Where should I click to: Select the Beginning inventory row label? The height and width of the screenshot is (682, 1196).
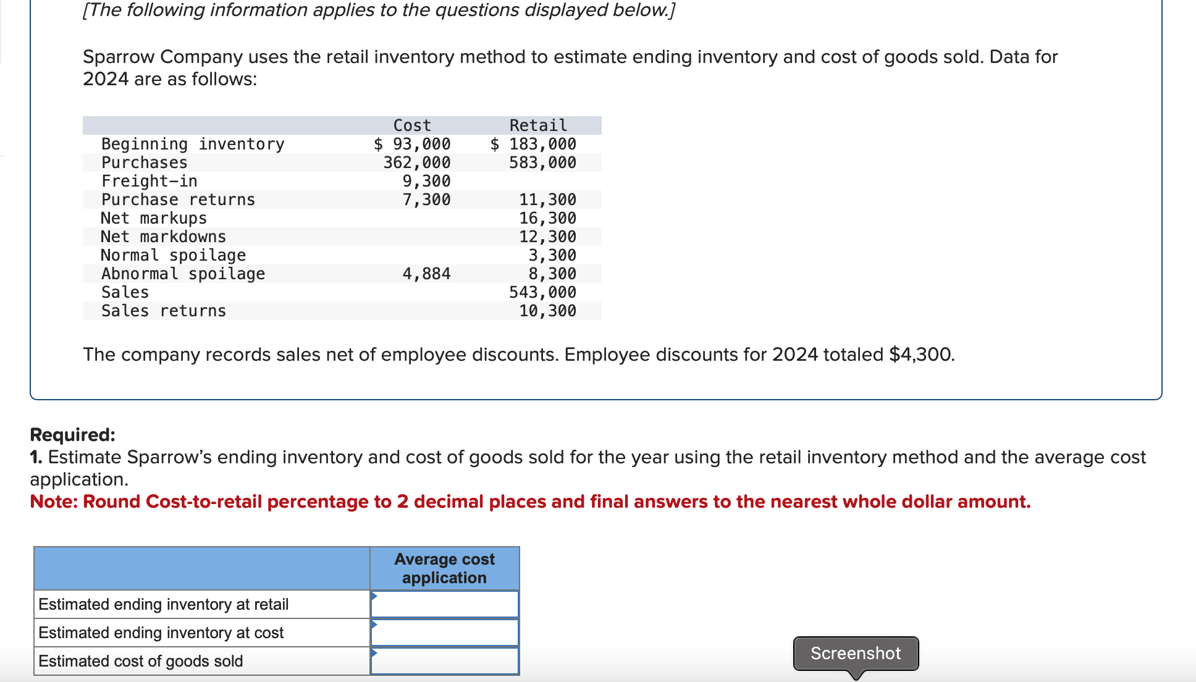[193, 144]
